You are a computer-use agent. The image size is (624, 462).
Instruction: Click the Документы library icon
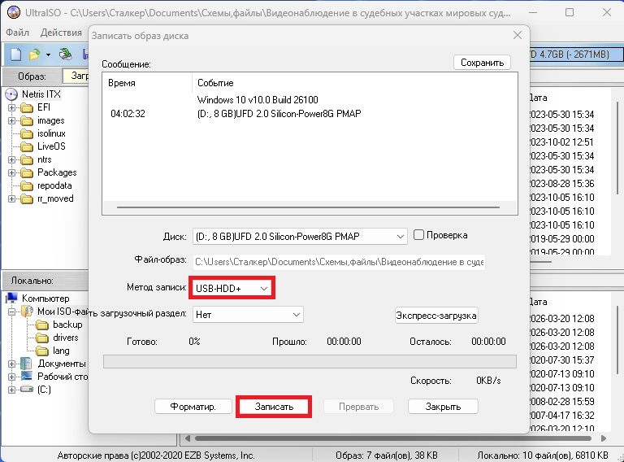pos(27,364)
